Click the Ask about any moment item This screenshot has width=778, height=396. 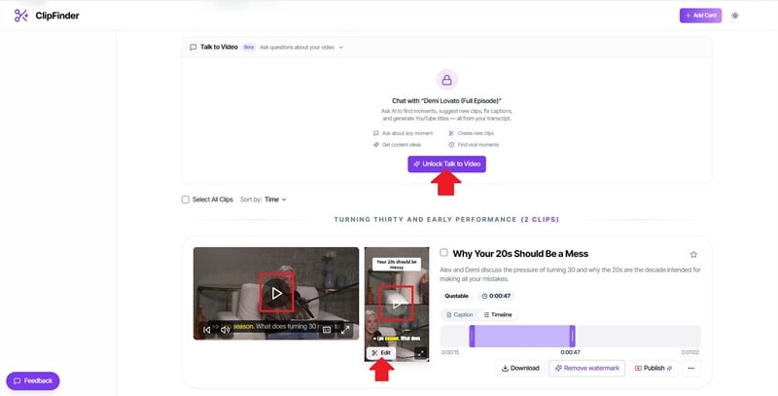pos(403,133)
